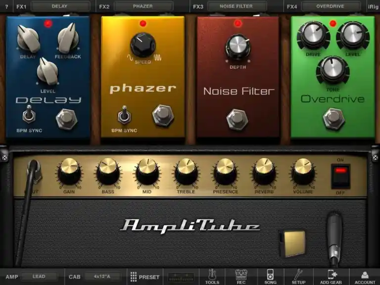Click the iRig logo button
The width and height of the screenshot is (380, 285).
pos(373,6)
